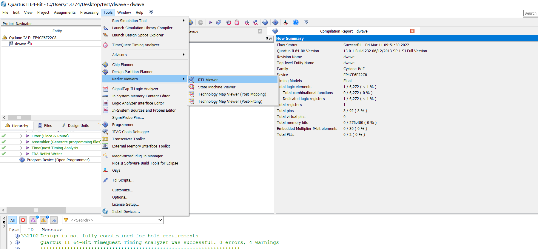Close the Messages panel with X
The height and width of the screenshot is (249, 538).
point(4,218)
